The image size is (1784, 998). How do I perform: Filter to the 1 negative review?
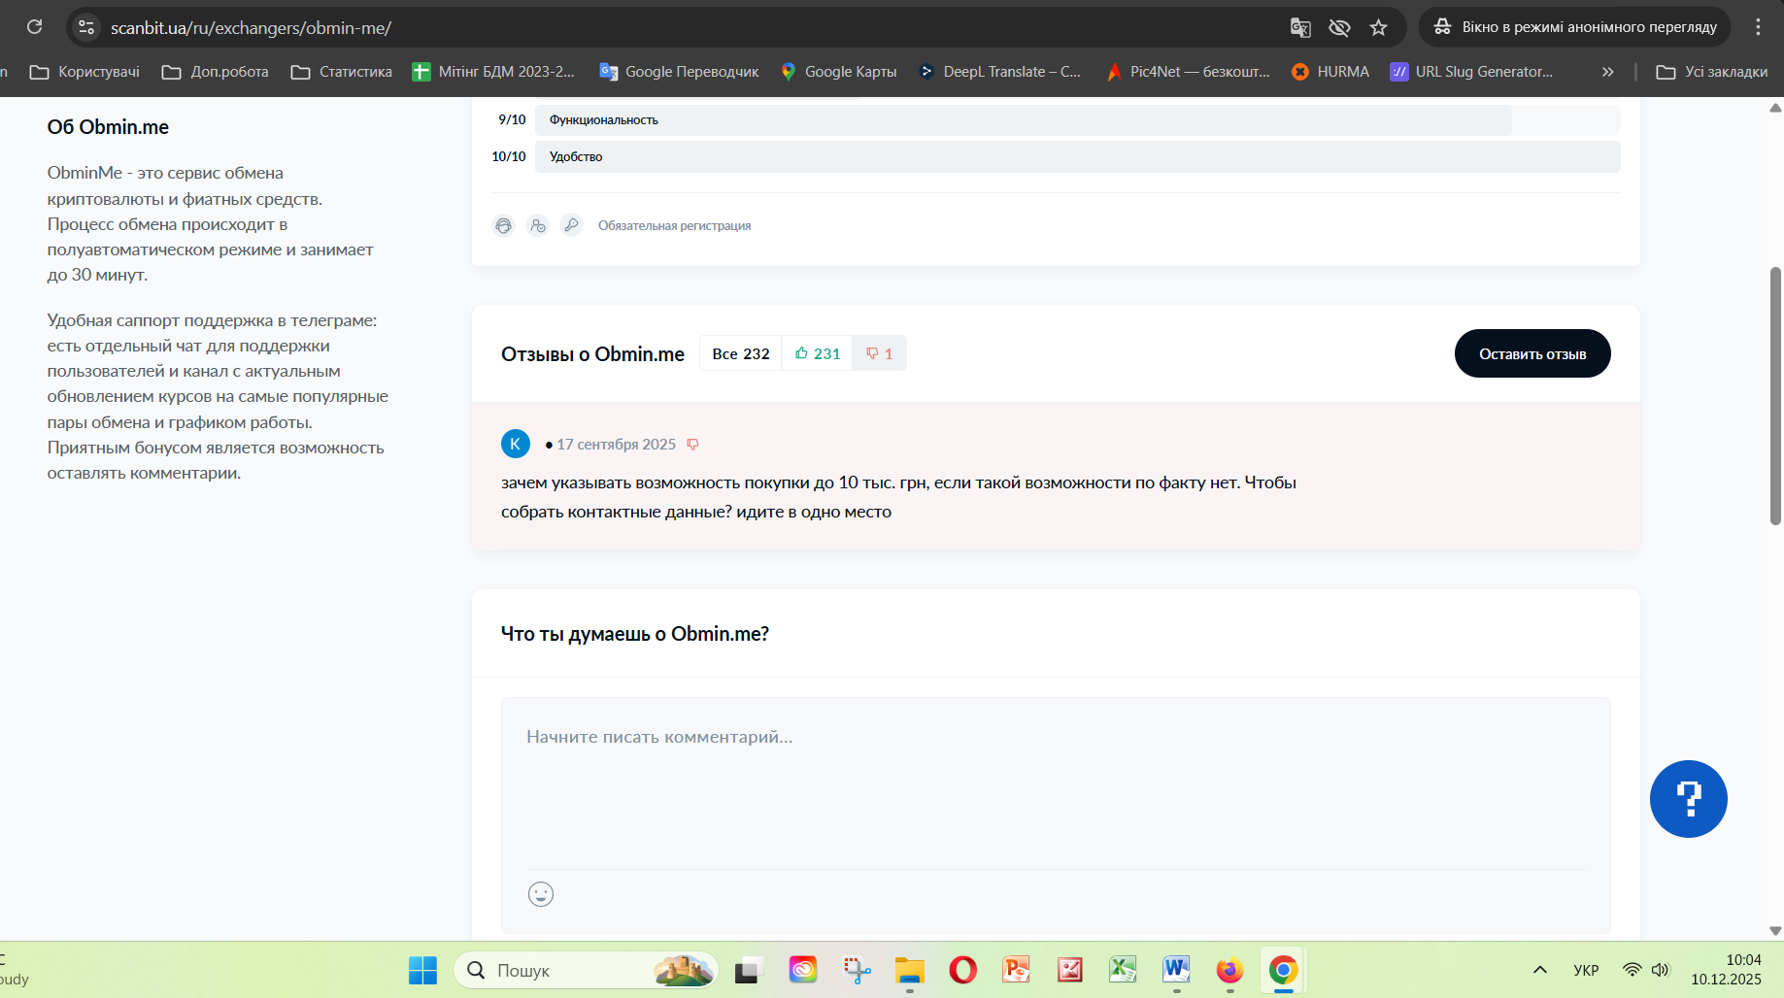(879, 353)
